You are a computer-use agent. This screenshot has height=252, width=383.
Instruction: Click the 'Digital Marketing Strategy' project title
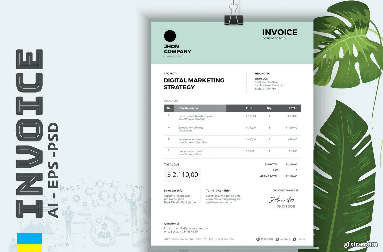(194, 84)
